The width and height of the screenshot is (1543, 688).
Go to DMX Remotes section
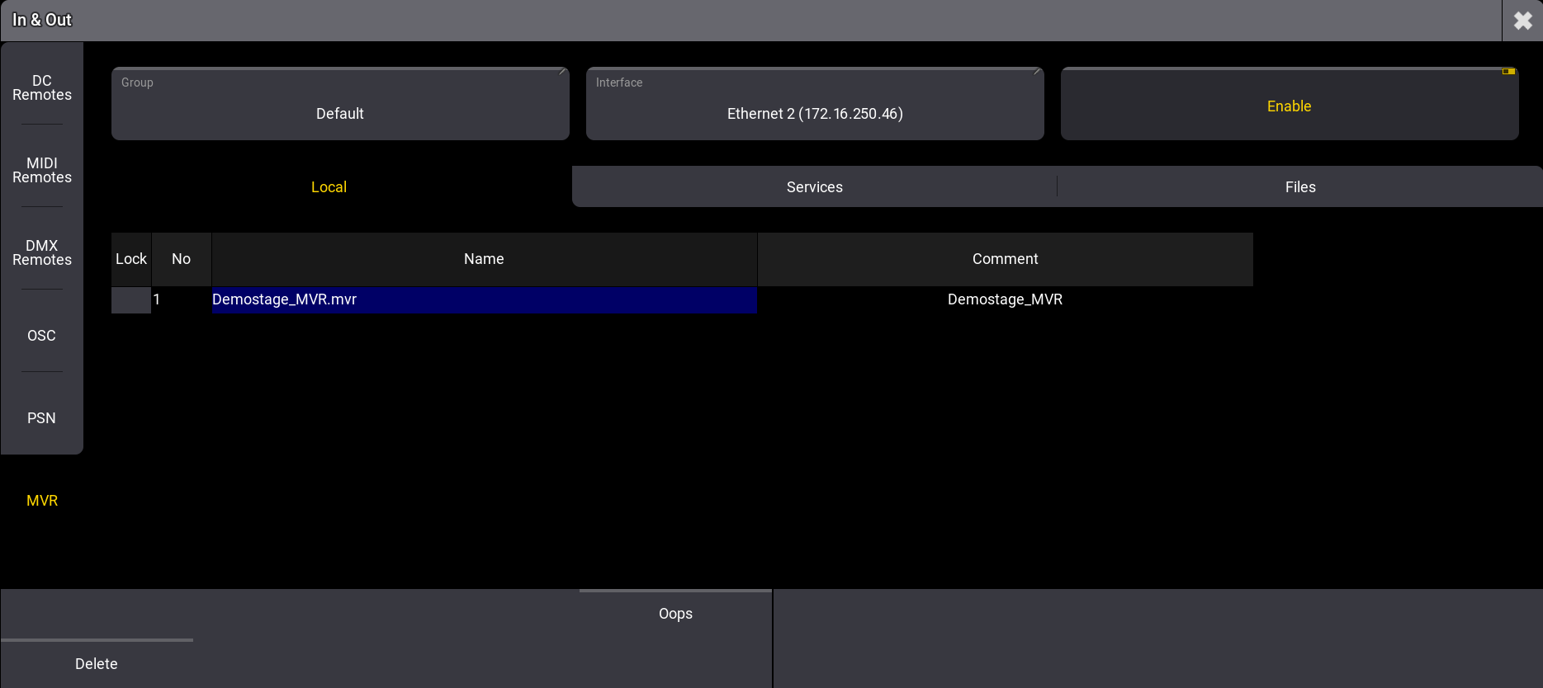(42, 252)
